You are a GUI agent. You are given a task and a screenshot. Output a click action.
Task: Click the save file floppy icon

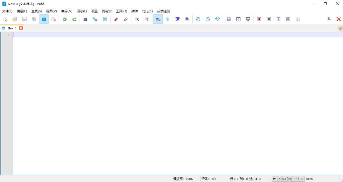(24, 19)
